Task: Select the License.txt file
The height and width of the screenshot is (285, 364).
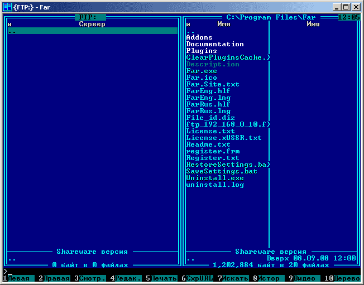Action: [x=210, y=131]
